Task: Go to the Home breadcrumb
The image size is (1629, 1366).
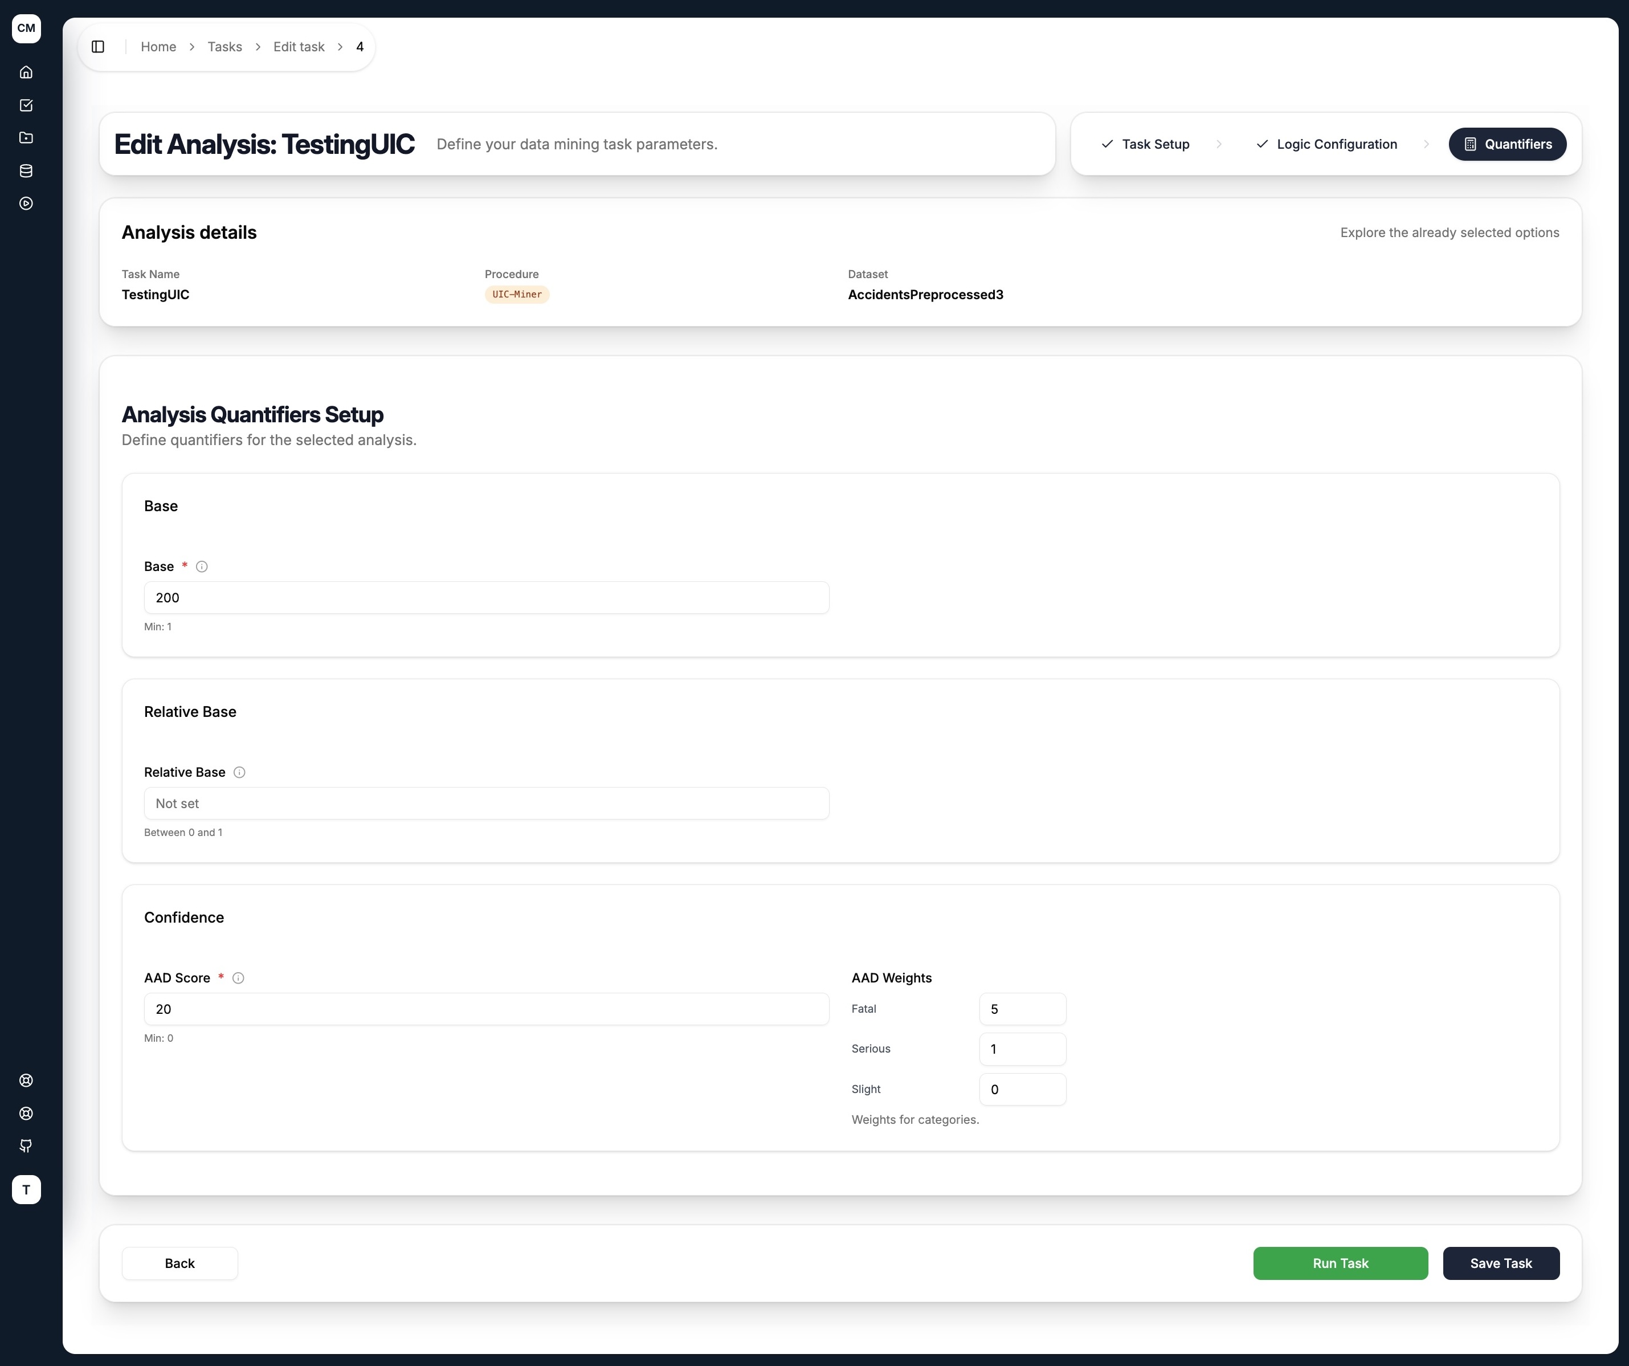Action: [x=158, y=47]
